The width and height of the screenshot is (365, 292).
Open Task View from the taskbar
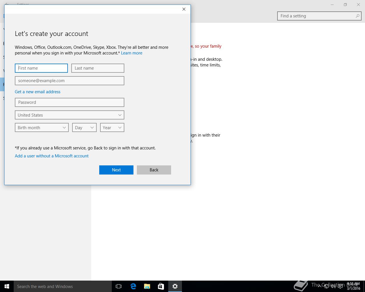(x=119, y=286)
